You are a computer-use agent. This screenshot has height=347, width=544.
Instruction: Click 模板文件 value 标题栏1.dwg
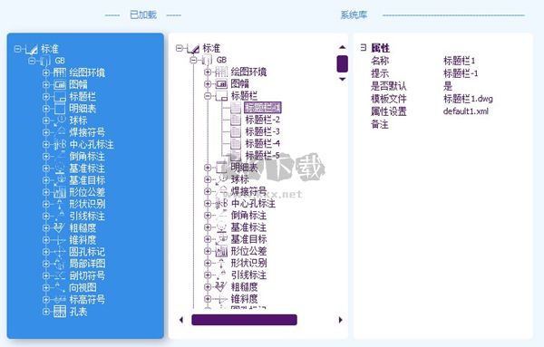coord(468,99)
